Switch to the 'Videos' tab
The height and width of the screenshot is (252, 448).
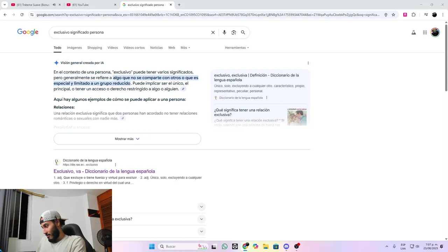click(113, 48)
